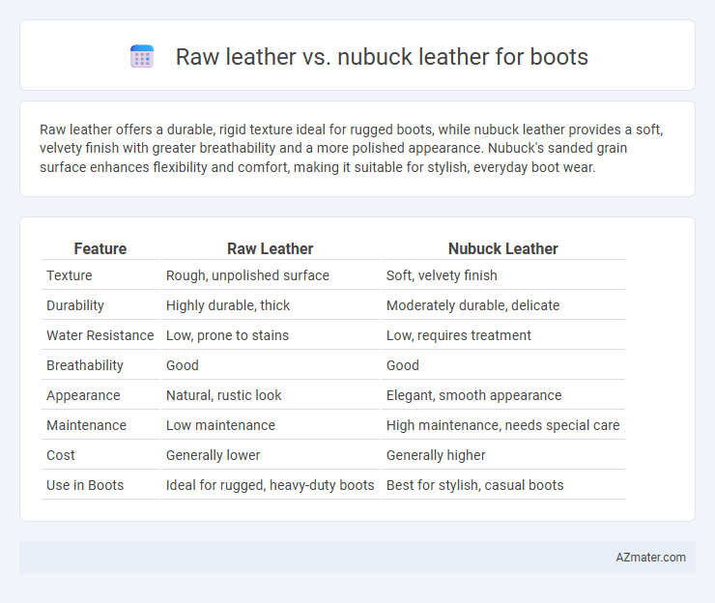Click the cell 'Elegant, smooth appearance'
Viewport: 715px width, 603px height.
click(x=473, y=395)
